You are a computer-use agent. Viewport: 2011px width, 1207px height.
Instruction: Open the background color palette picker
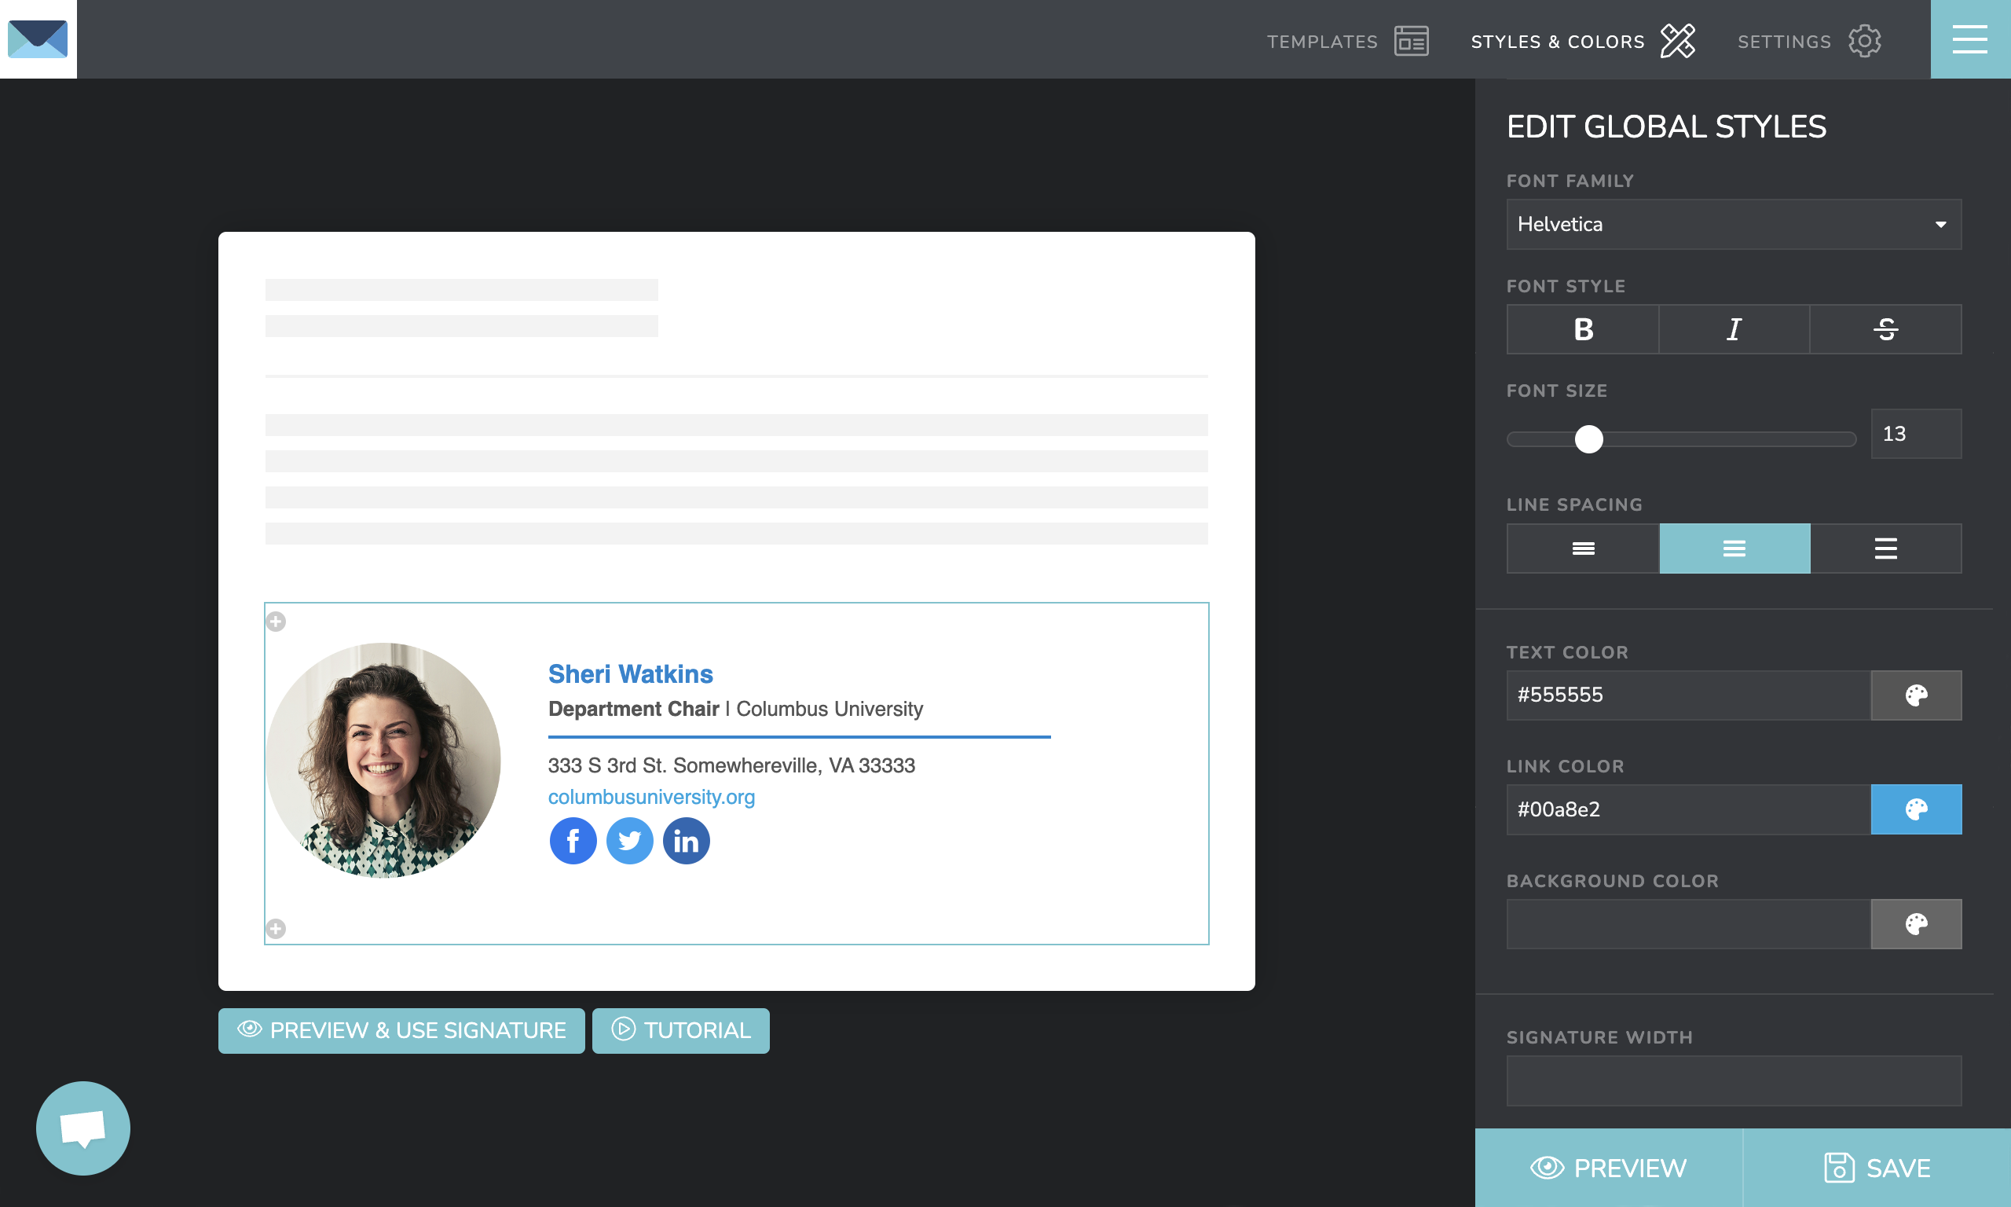1915,924
